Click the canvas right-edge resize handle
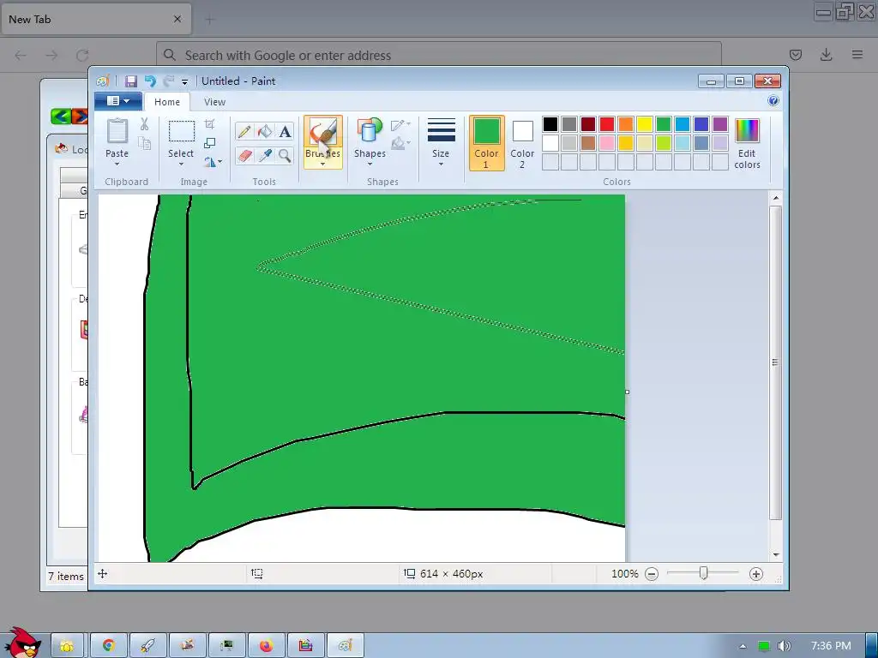Viewport: 878px width, 658px height. pyautogui.click(x=627, y=392)
